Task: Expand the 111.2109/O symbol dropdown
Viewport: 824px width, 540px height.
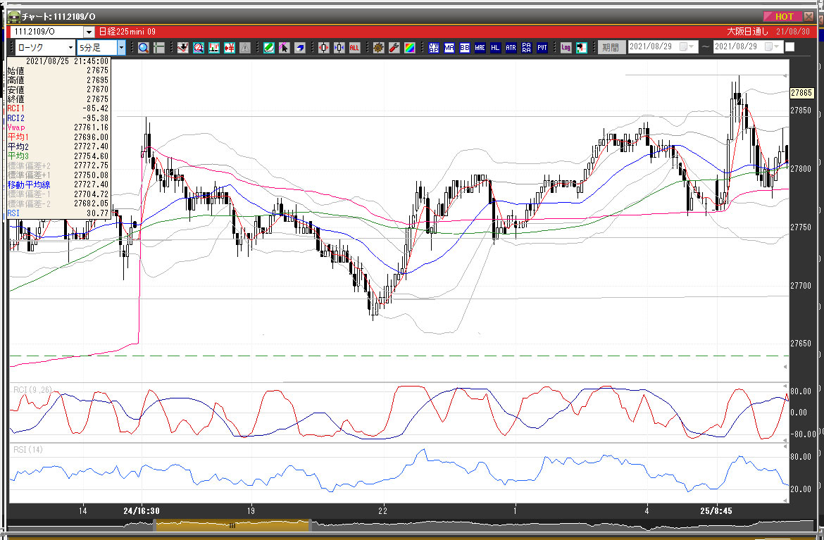Action: click(89, 32)
